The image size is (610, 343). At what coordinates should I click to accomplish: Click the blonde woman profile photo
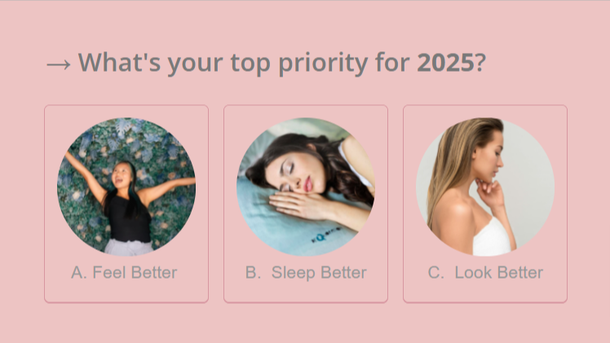coord(485,187)
